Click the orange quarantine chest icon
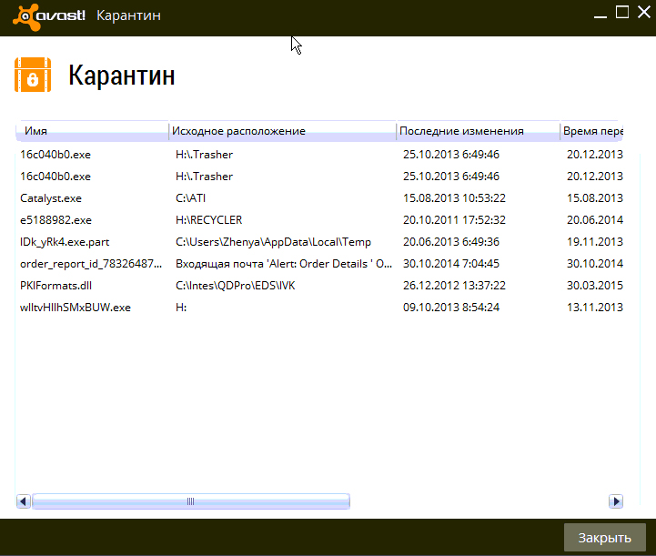 click(33, 75)
